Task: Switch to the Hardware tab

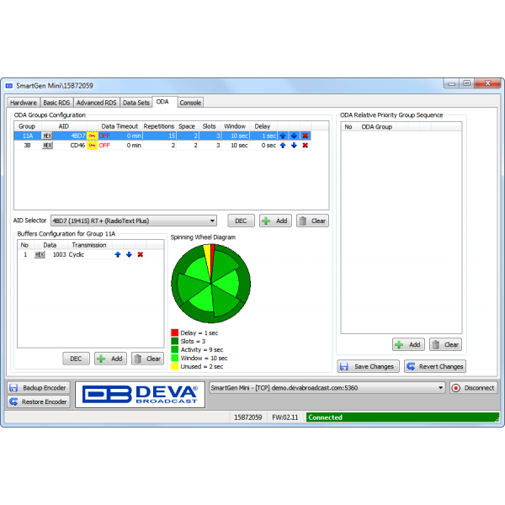Action: [x=24, y=103]
